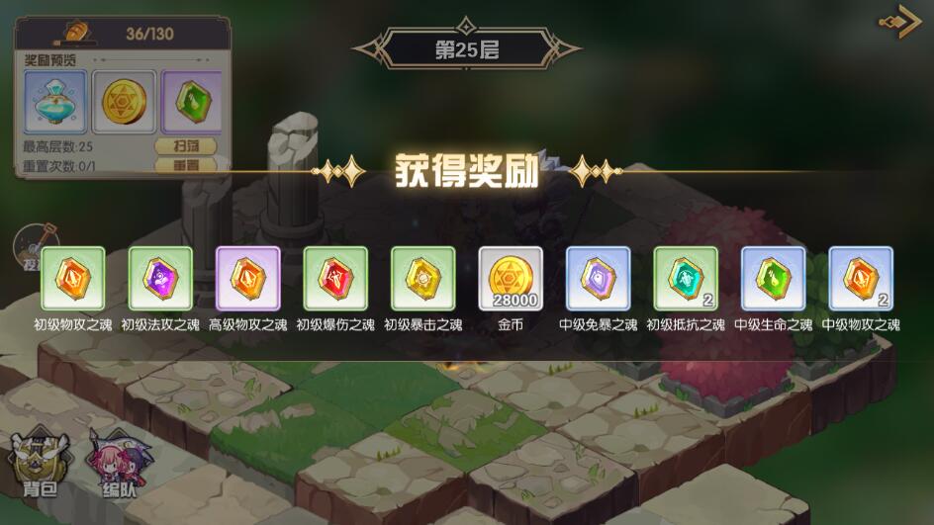Tap the 重置 reset button
934x525 pixels.
click(186, 165)
